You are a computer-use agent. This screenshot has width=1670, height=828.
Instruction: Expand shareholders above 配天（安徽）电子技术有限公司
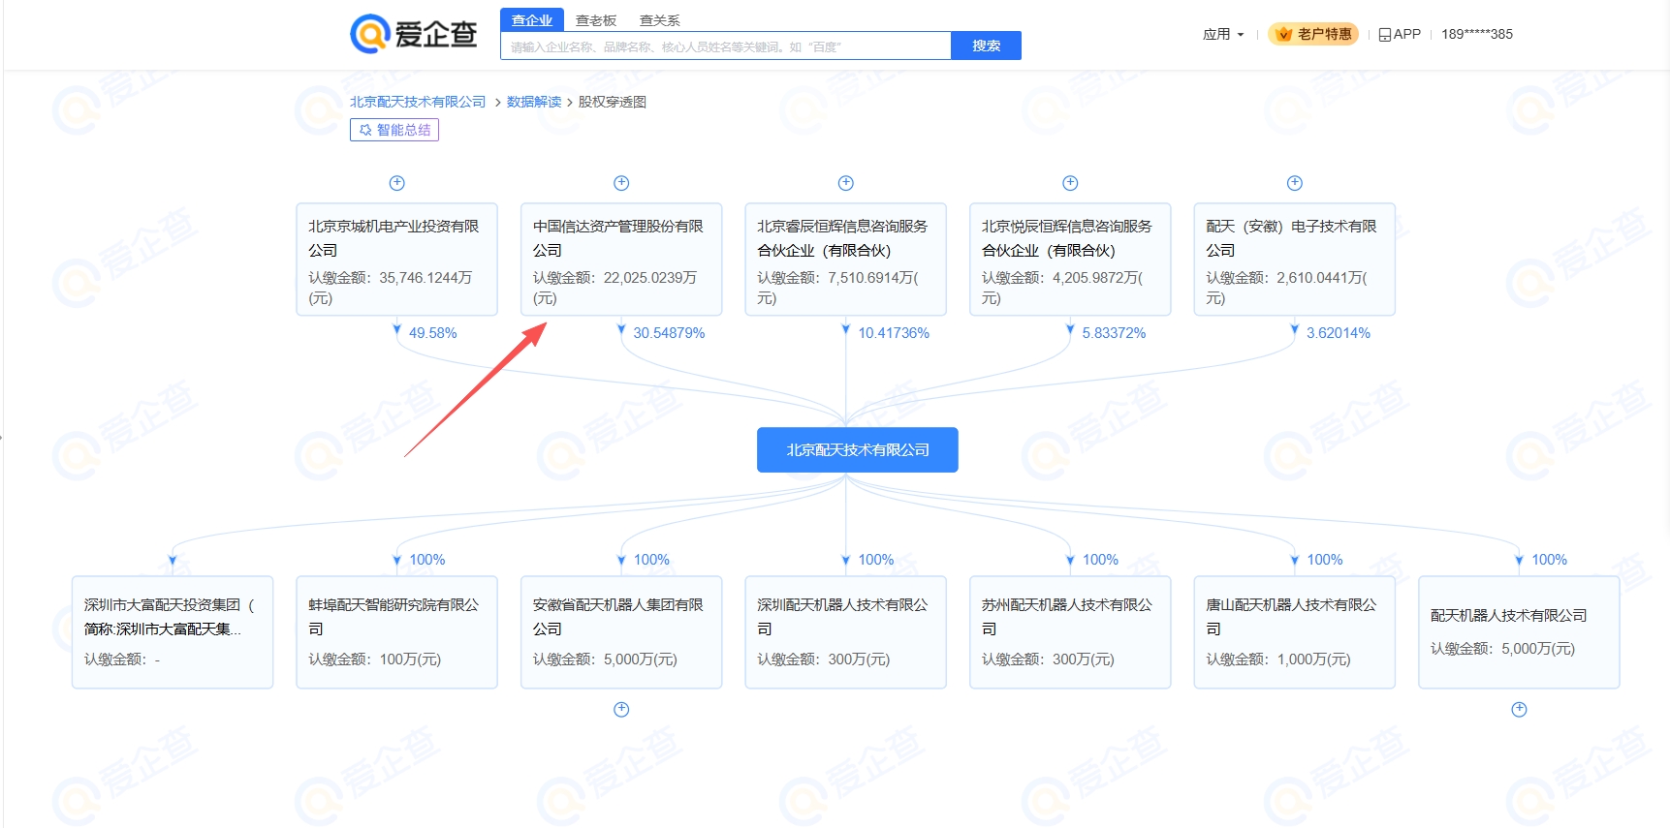pos(1294,183)
